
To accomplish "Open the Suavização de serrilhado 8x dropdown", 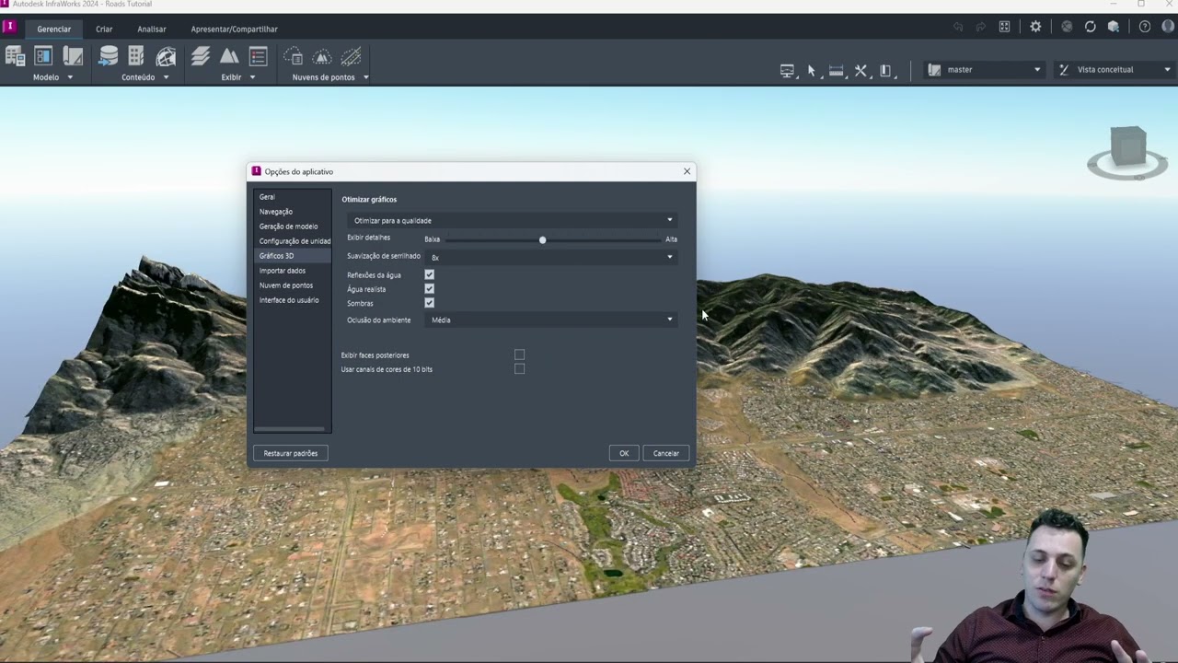I will coord(551,257).
